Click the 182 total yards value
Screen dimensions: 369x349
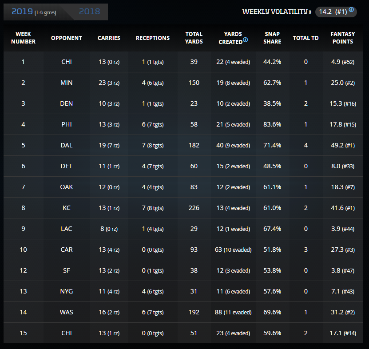point(194,145)
